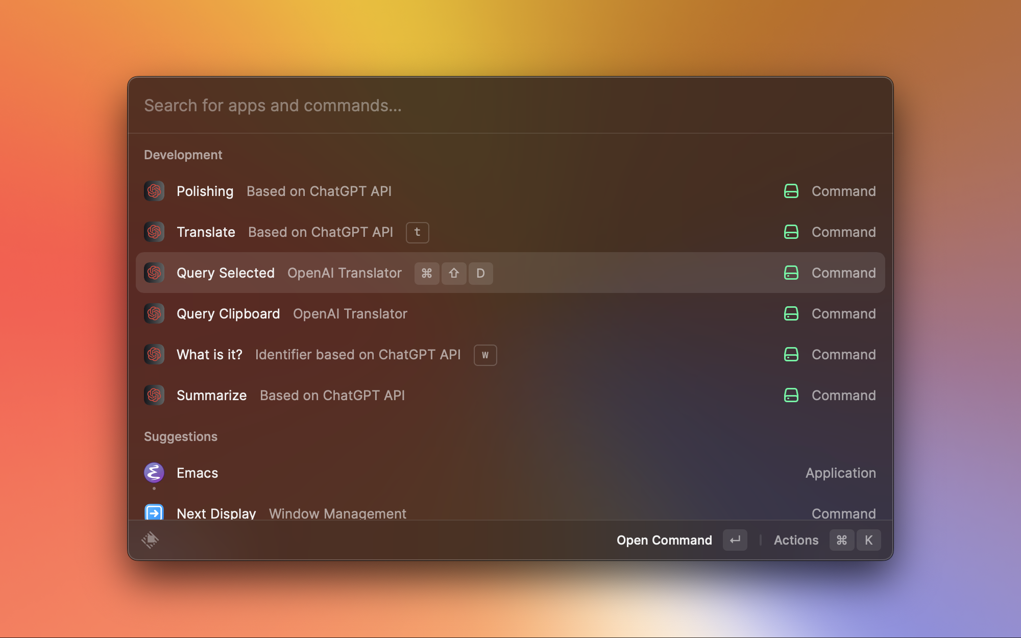Click the ChatGPT icon for Query Clipboard
Image resolution: width=1021 pixels, height=638 pixels.
point(154,314)
